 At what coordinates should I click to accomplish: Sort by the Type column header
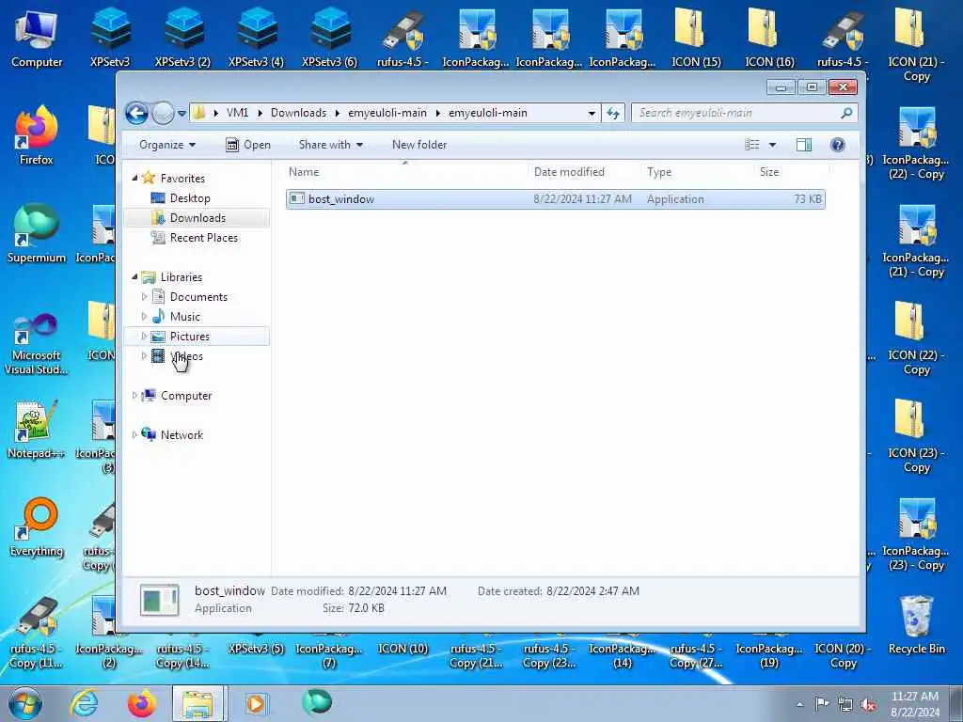(697, 172)
